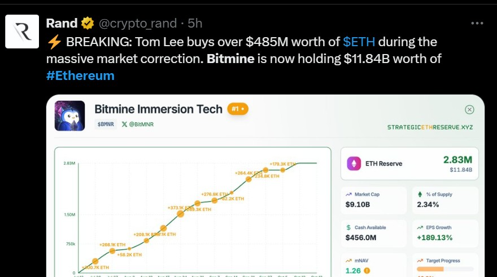Image resolution: width=497 pixels, height=277 pixels.
Task: Click the $BMNR ticker tag
Action: click(106, 124)
